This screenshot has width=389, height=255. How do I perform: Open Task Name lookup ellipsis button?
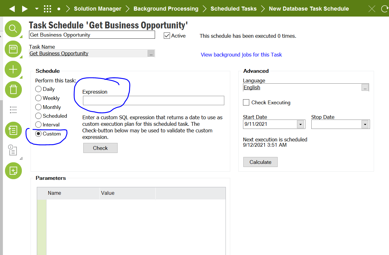151,54
